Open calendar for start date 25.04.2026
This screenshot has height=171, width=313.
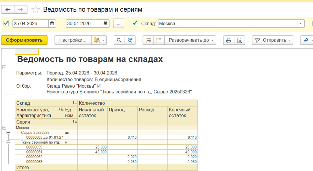[x=52, y=24]
